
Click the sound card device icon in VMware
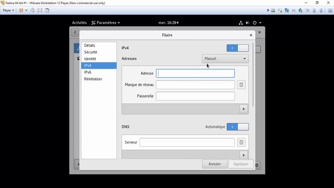click(x=301, y=10)
